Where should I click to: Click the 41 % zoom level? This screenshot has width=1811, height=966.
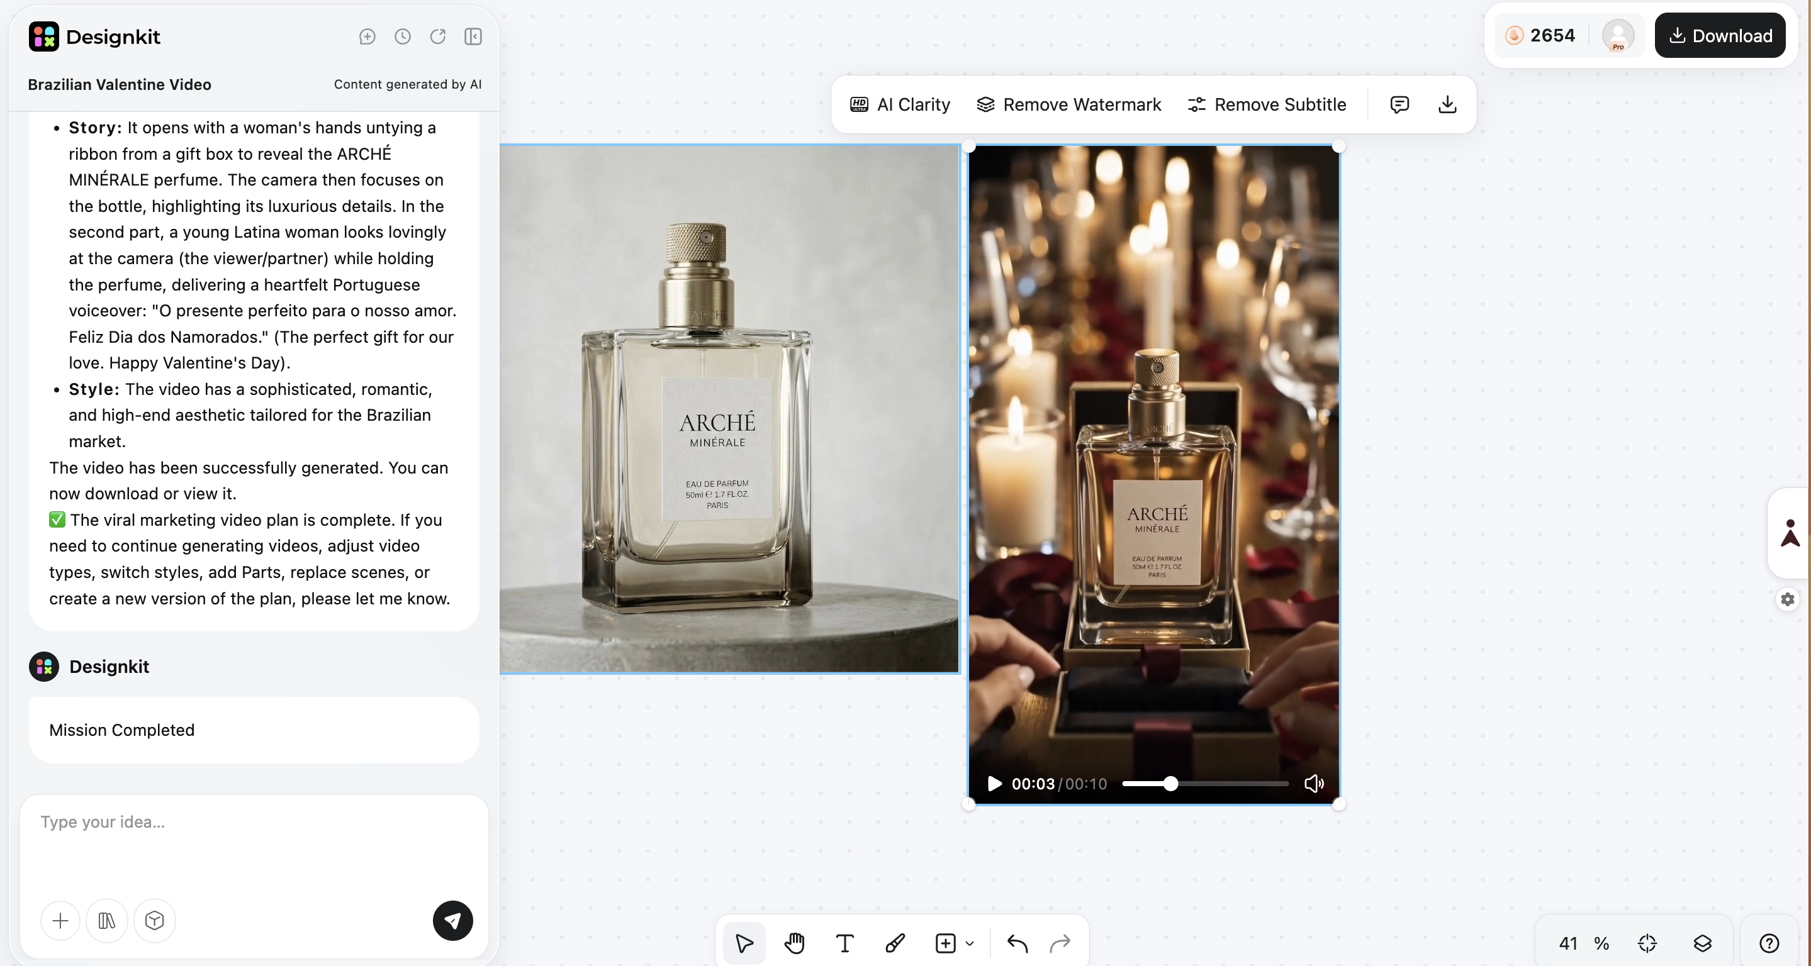coord(1584,943)
